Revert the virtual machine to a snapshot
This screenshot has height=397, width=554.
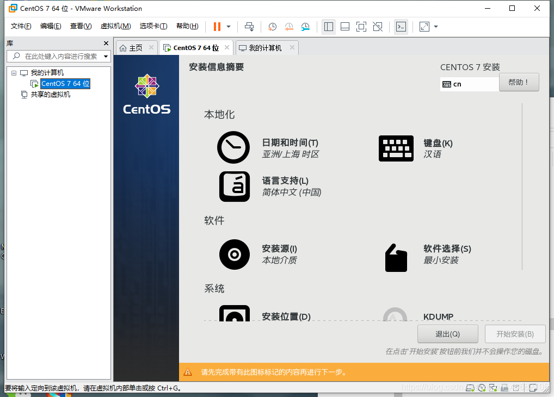[288, 27]
